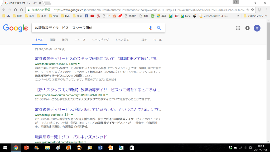Open the 放課後等デイサービスのスタッフ研修について result
The height and width of the screenshot is (155, 270).
click(97, 59)
